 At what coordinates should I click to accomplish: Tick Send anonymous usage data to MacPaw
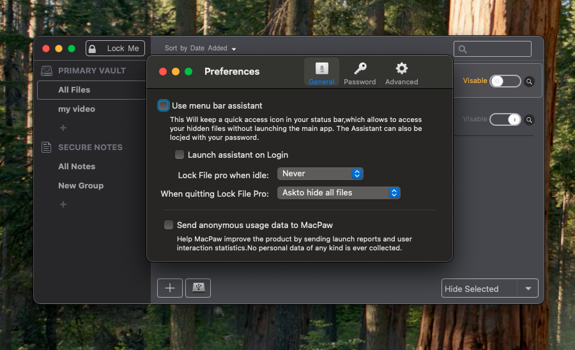coord(169,225)
